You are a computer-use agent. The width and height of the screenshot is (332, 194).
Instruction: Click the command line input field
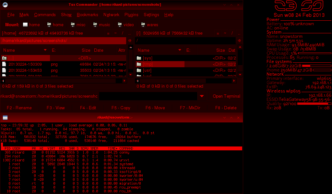(148, 96)
